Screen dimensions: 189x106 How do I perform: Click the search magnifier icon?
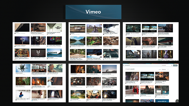click(x=172, y=65)
